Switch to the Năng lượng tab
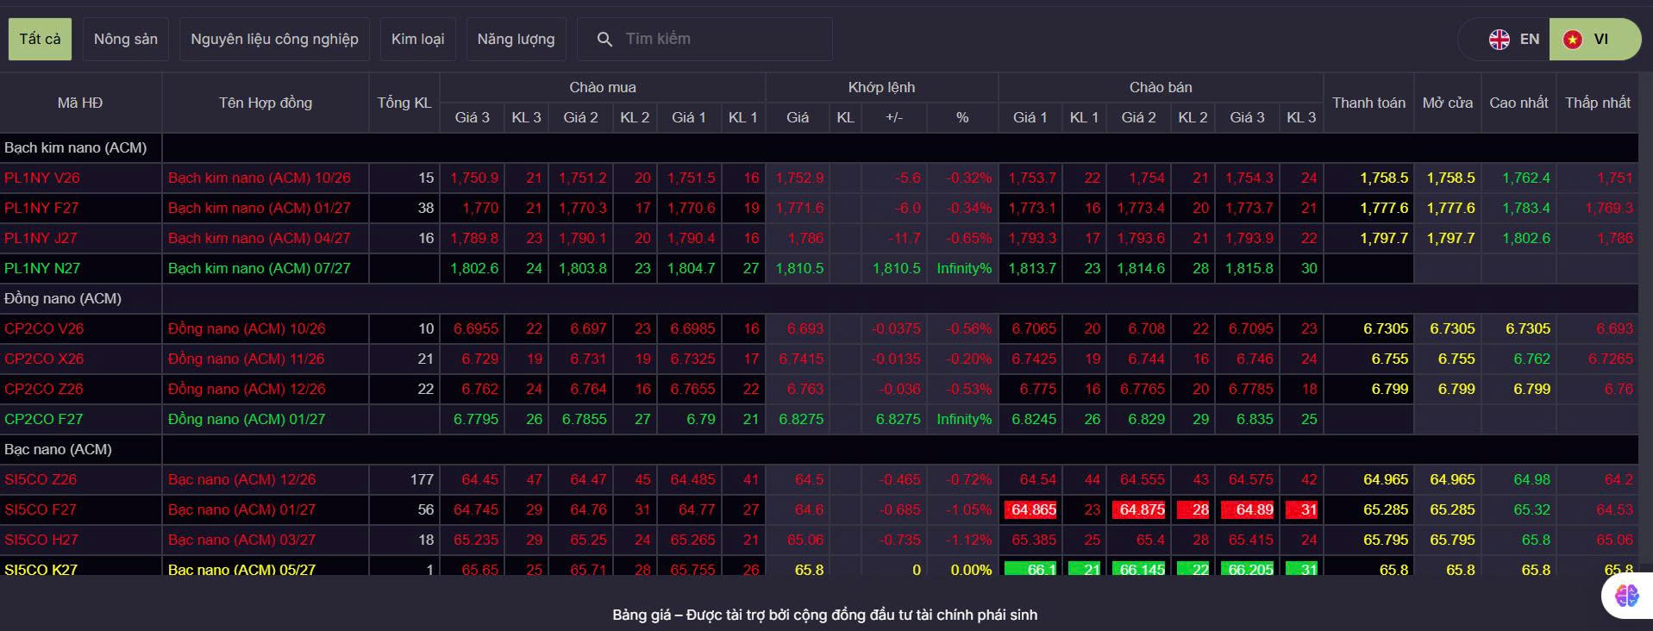This screenshot has width=1653, height=631. [x=516, y=39]
